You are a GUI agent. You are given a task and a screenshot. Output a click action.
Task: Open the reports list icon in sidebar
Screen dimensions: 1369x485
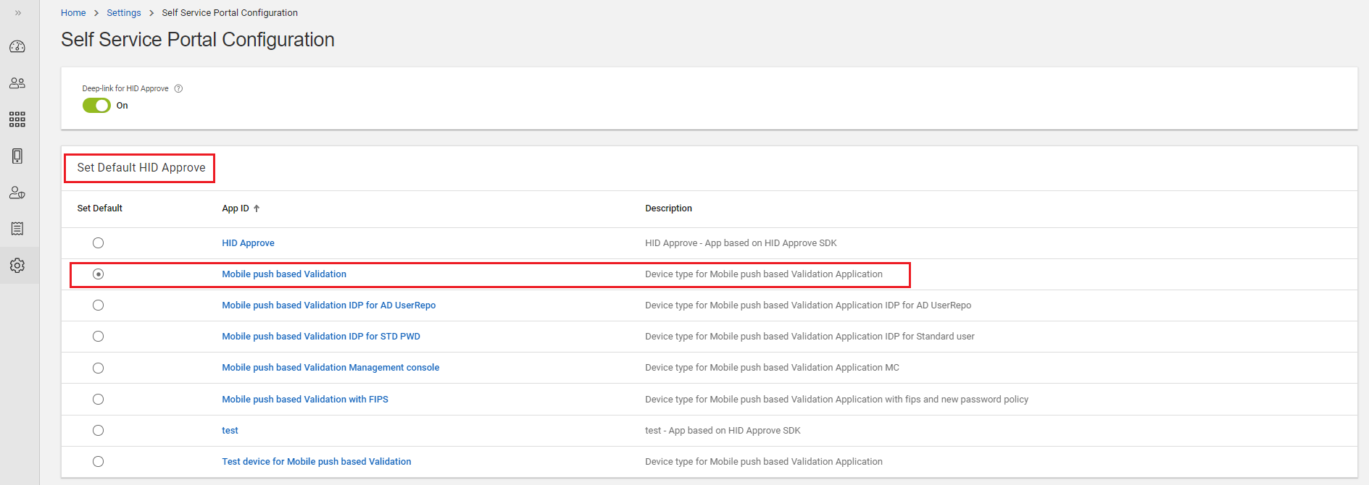17,229
